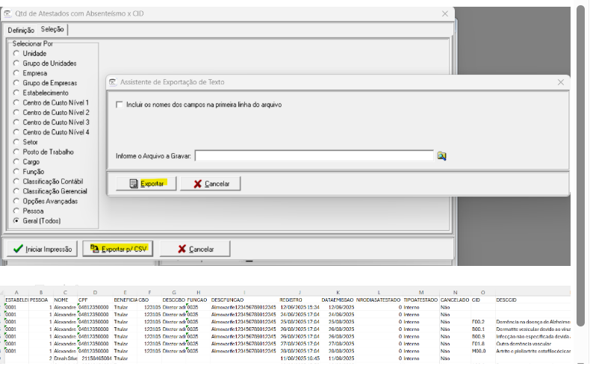Select Centro de Custo Nível 1 option
This screenshot has width=590, height=375.
pyautogui.click(x=16, y=103)
